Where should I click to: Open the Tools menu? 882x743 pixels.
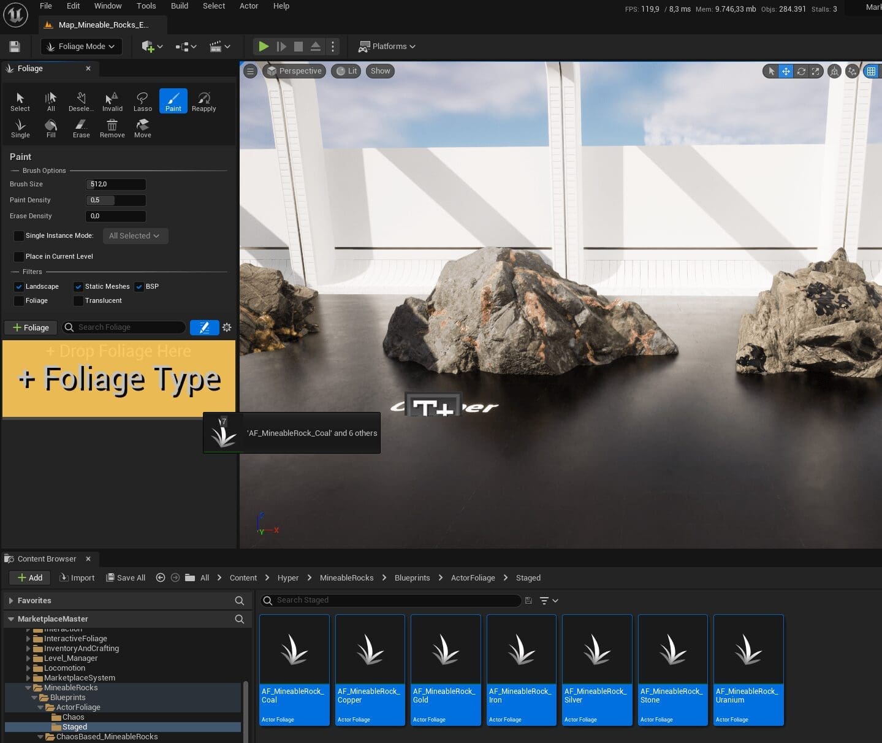pos(146,6)
